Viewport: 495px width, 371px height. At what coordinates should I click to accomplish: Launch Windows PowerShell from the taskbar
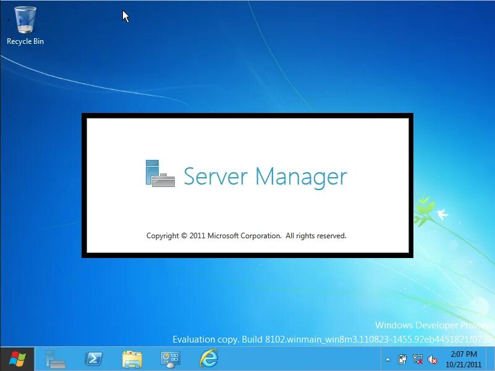tap(94, 359)
